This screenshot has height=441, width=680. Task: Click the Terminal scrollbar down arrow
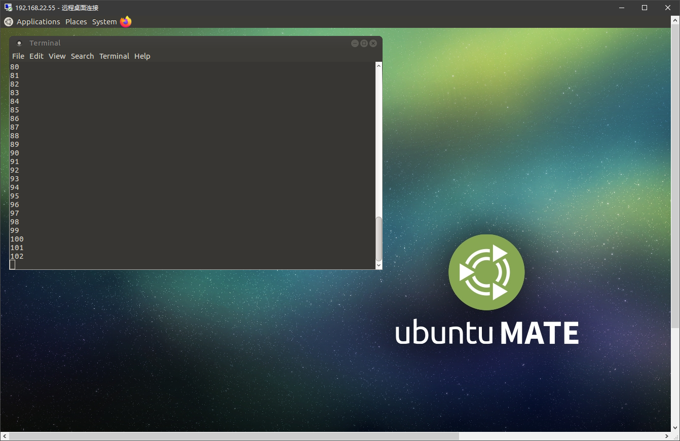[379, 265]
